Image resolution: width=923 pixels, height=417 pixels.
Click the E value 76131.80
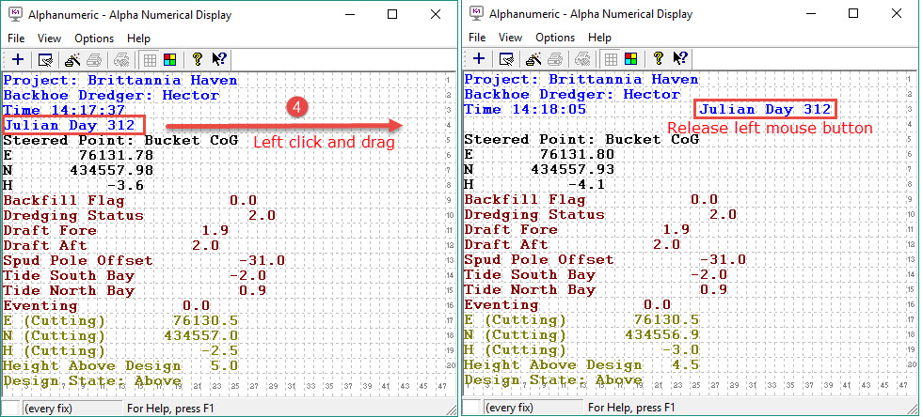577,154
